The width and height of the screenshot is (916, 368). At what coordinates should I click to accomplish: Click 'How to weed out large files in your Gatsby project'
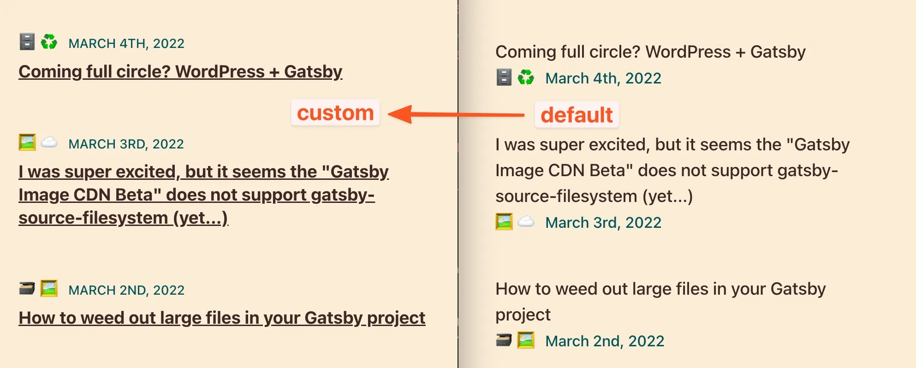[222, 318]
